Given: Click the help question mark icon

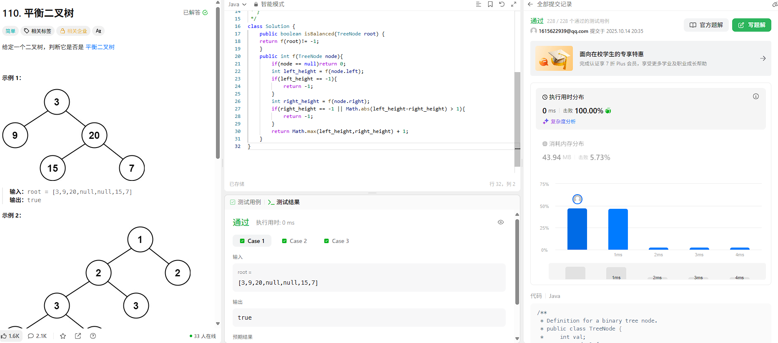Looking at the screenshot, I should click(x=93, y=336).
